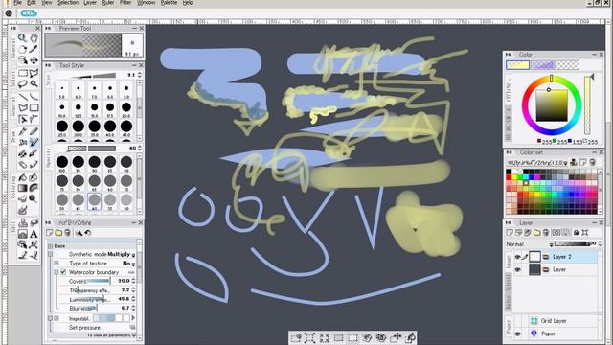Viewport: 613px width, 345px height.
Task: Open the Type of texture dropdown
Action: [x=128, y=264]
